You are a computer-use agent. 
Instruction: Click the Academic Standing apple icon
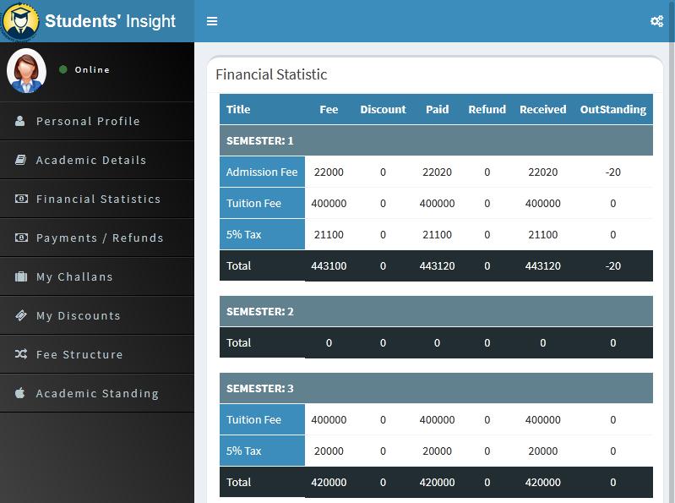tap(19, 393)
